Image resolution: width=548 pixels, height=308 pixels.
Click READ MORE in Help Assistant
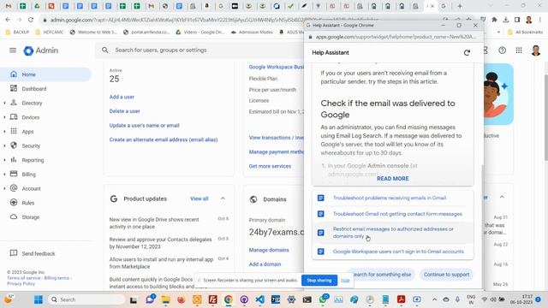(392, 179)
